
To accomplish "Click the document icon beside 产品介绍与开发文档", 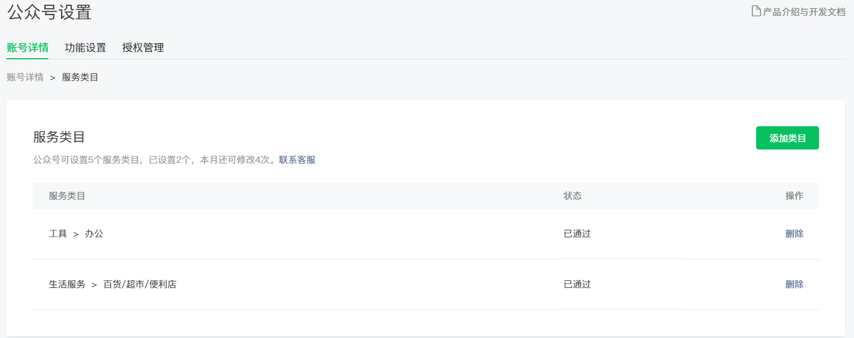I will click(756, 11).
